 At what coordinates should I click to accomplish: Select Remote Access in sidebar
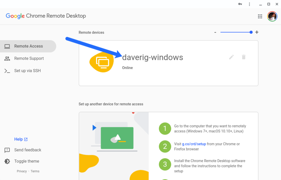pos(28,46)
